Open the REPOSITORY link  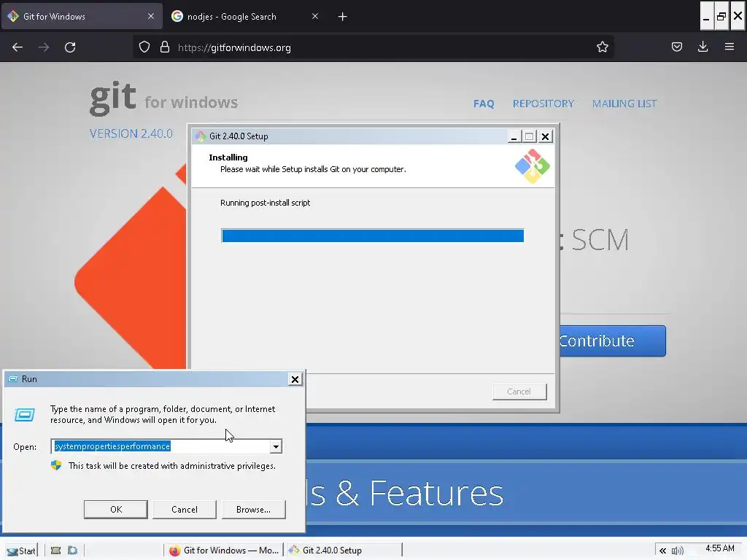click(543, 104)
